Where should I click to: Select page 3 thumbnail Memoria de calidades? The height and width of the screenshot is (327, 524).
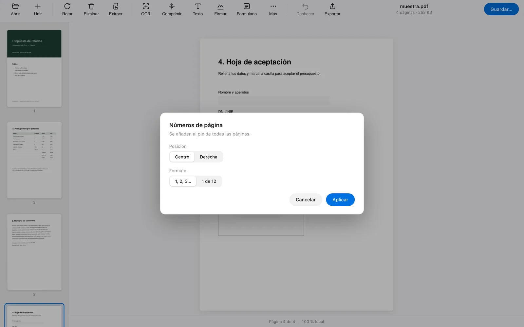tap(34, 252)
